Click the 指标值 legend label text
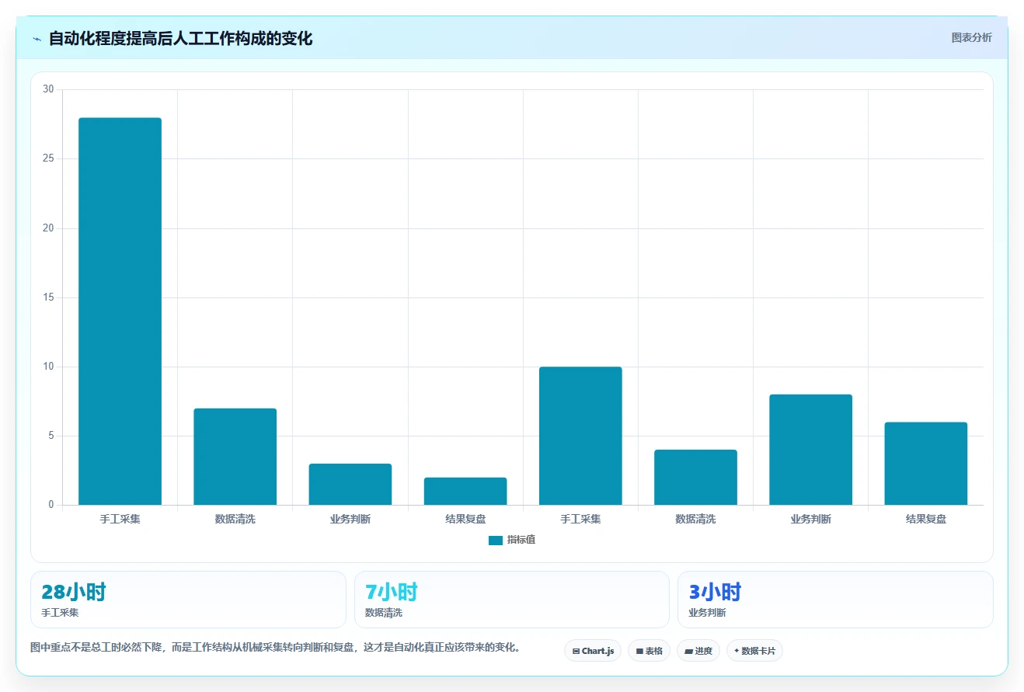Screen dimensions: 1024x692 521,540
